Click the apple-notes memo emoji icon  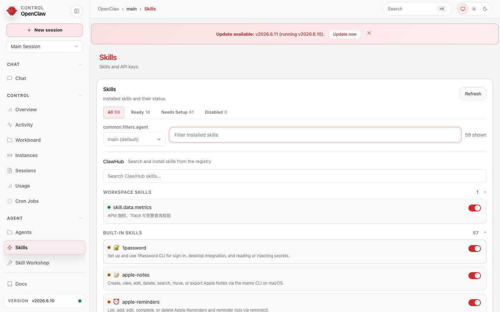point(116,275)
